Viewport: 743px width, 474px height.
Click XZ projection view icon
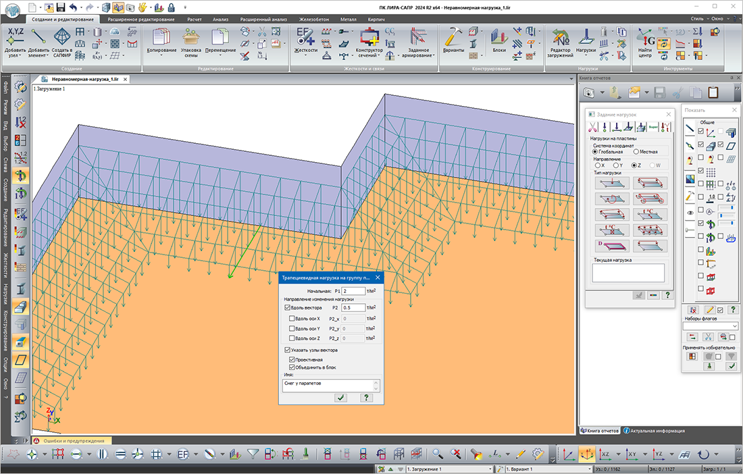click(605, 454)
